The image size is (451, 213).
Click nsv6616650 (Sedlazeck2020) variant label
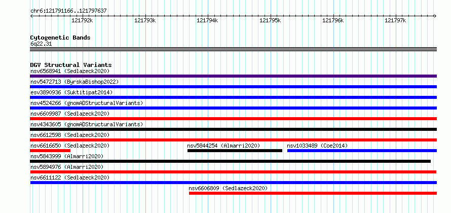[x=70, y=146]
